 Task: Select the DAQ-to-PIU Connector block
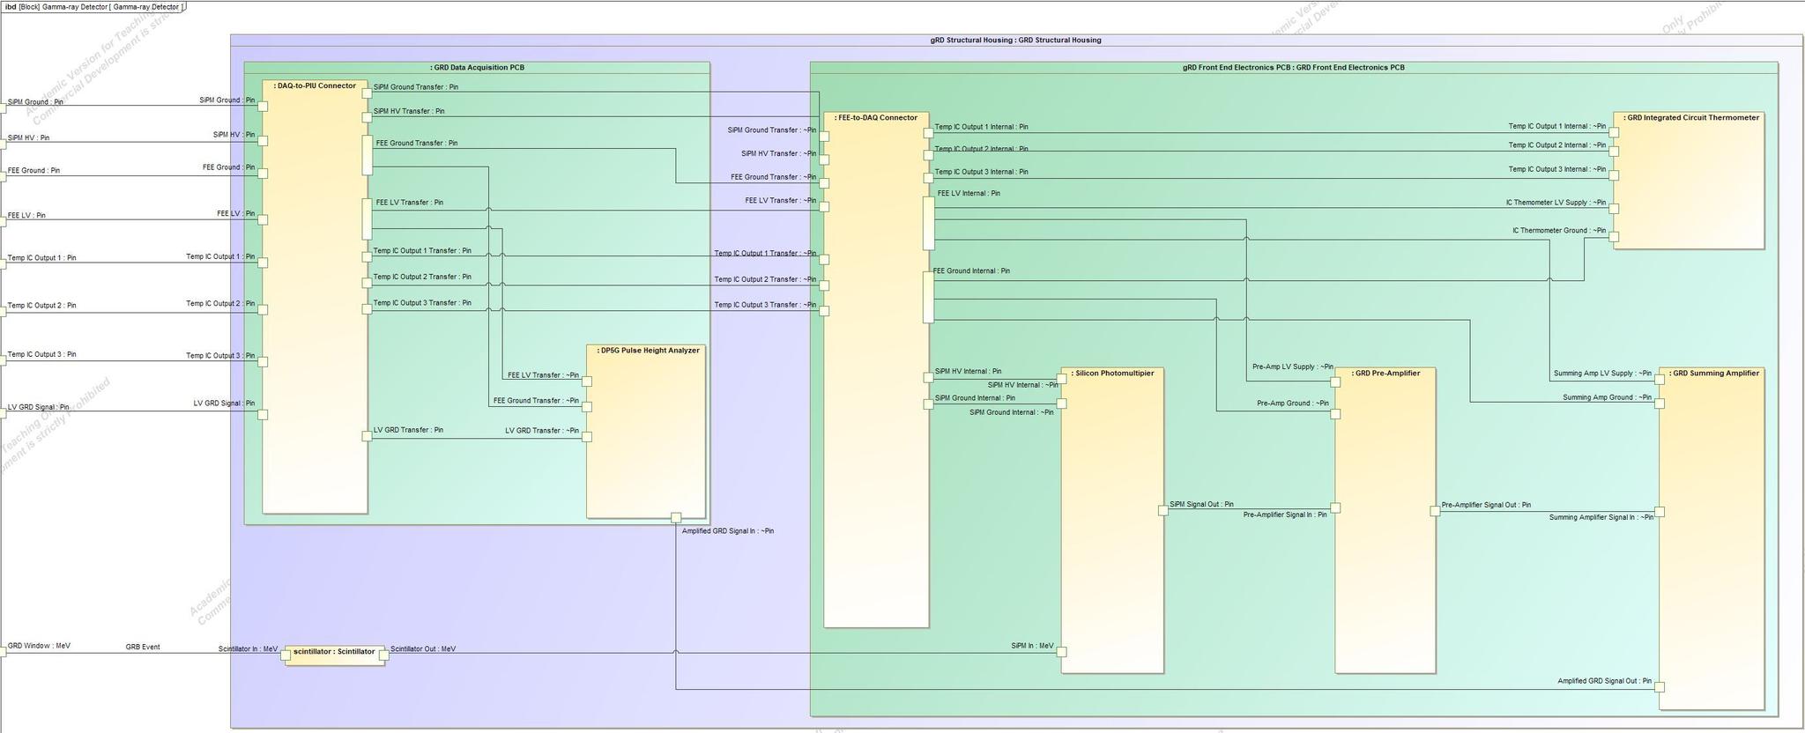pos(315,296)
